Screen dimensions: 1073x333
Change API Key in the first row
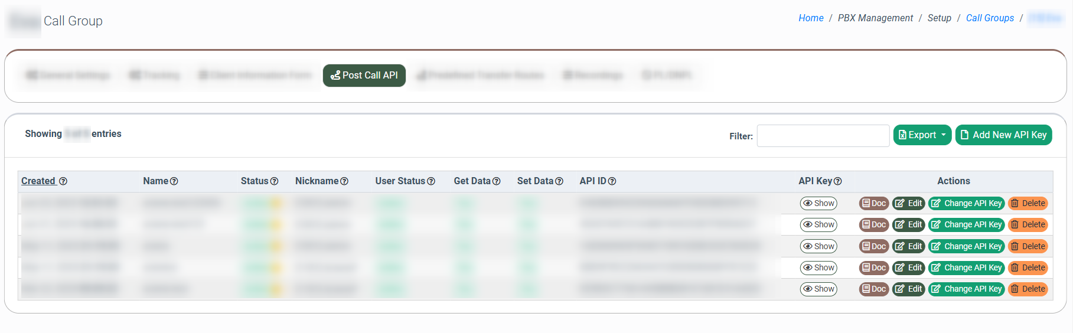click(x=966, y=203)
